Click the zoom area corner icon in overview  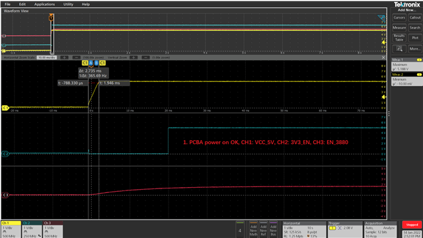381,19
